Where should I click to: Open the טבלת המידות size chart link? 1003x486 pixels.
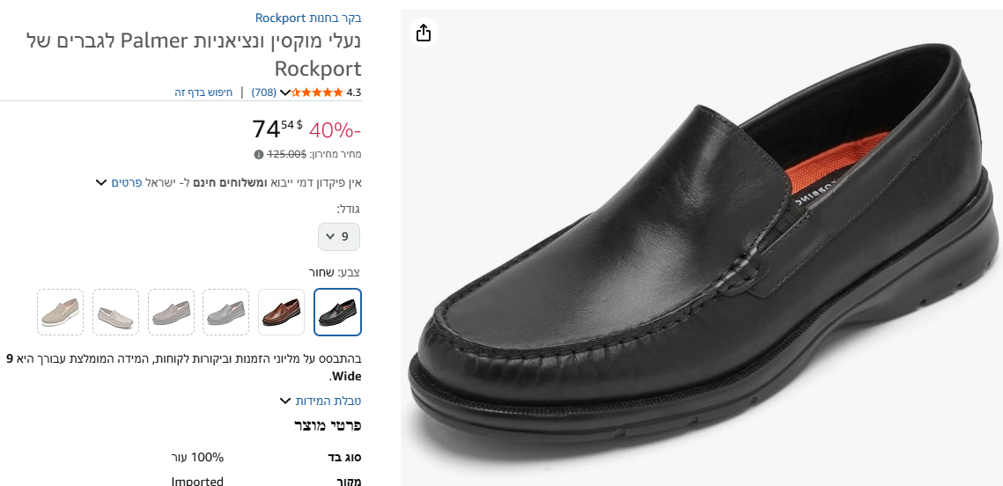328,401
